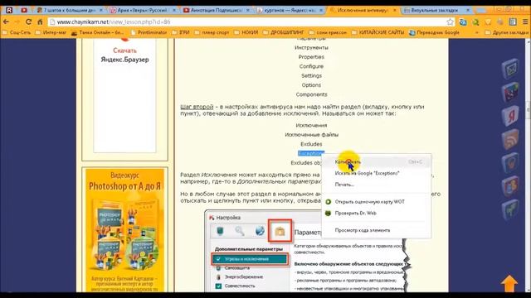The height and width of the screenshot is (298, 531).
Task: Open the 'Printliminator' bookmark
Action: [149, 32]
